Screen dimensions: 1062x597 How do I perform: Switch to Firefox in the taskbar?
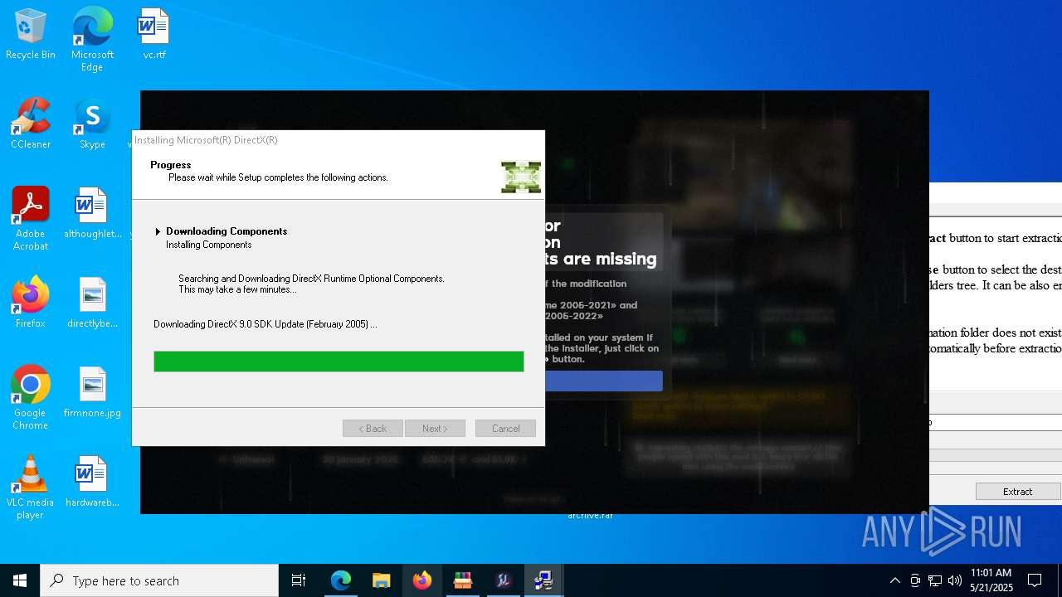(x=421, y=580)
